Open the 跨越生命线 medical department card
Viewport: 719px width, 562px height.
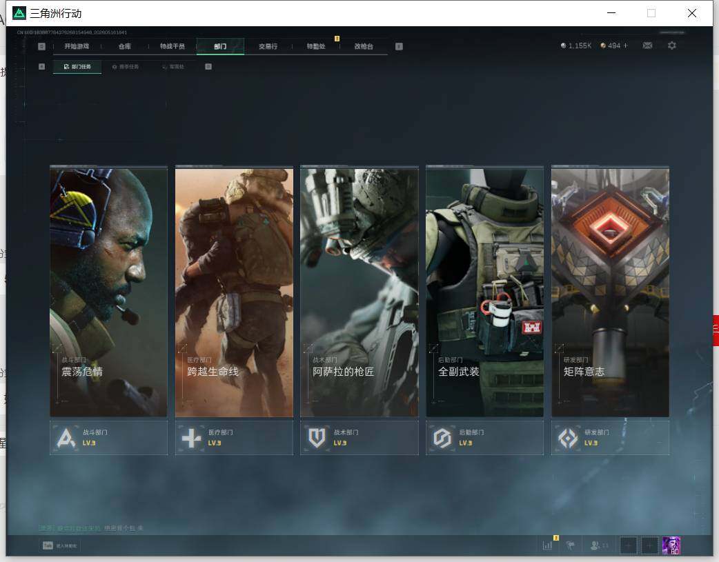[x=234, y=292]
